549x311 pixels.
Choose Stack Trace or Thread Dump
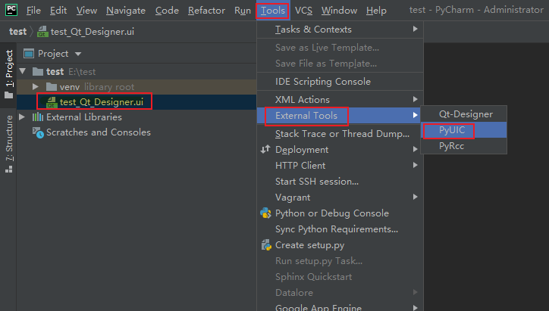coord(340,133)
